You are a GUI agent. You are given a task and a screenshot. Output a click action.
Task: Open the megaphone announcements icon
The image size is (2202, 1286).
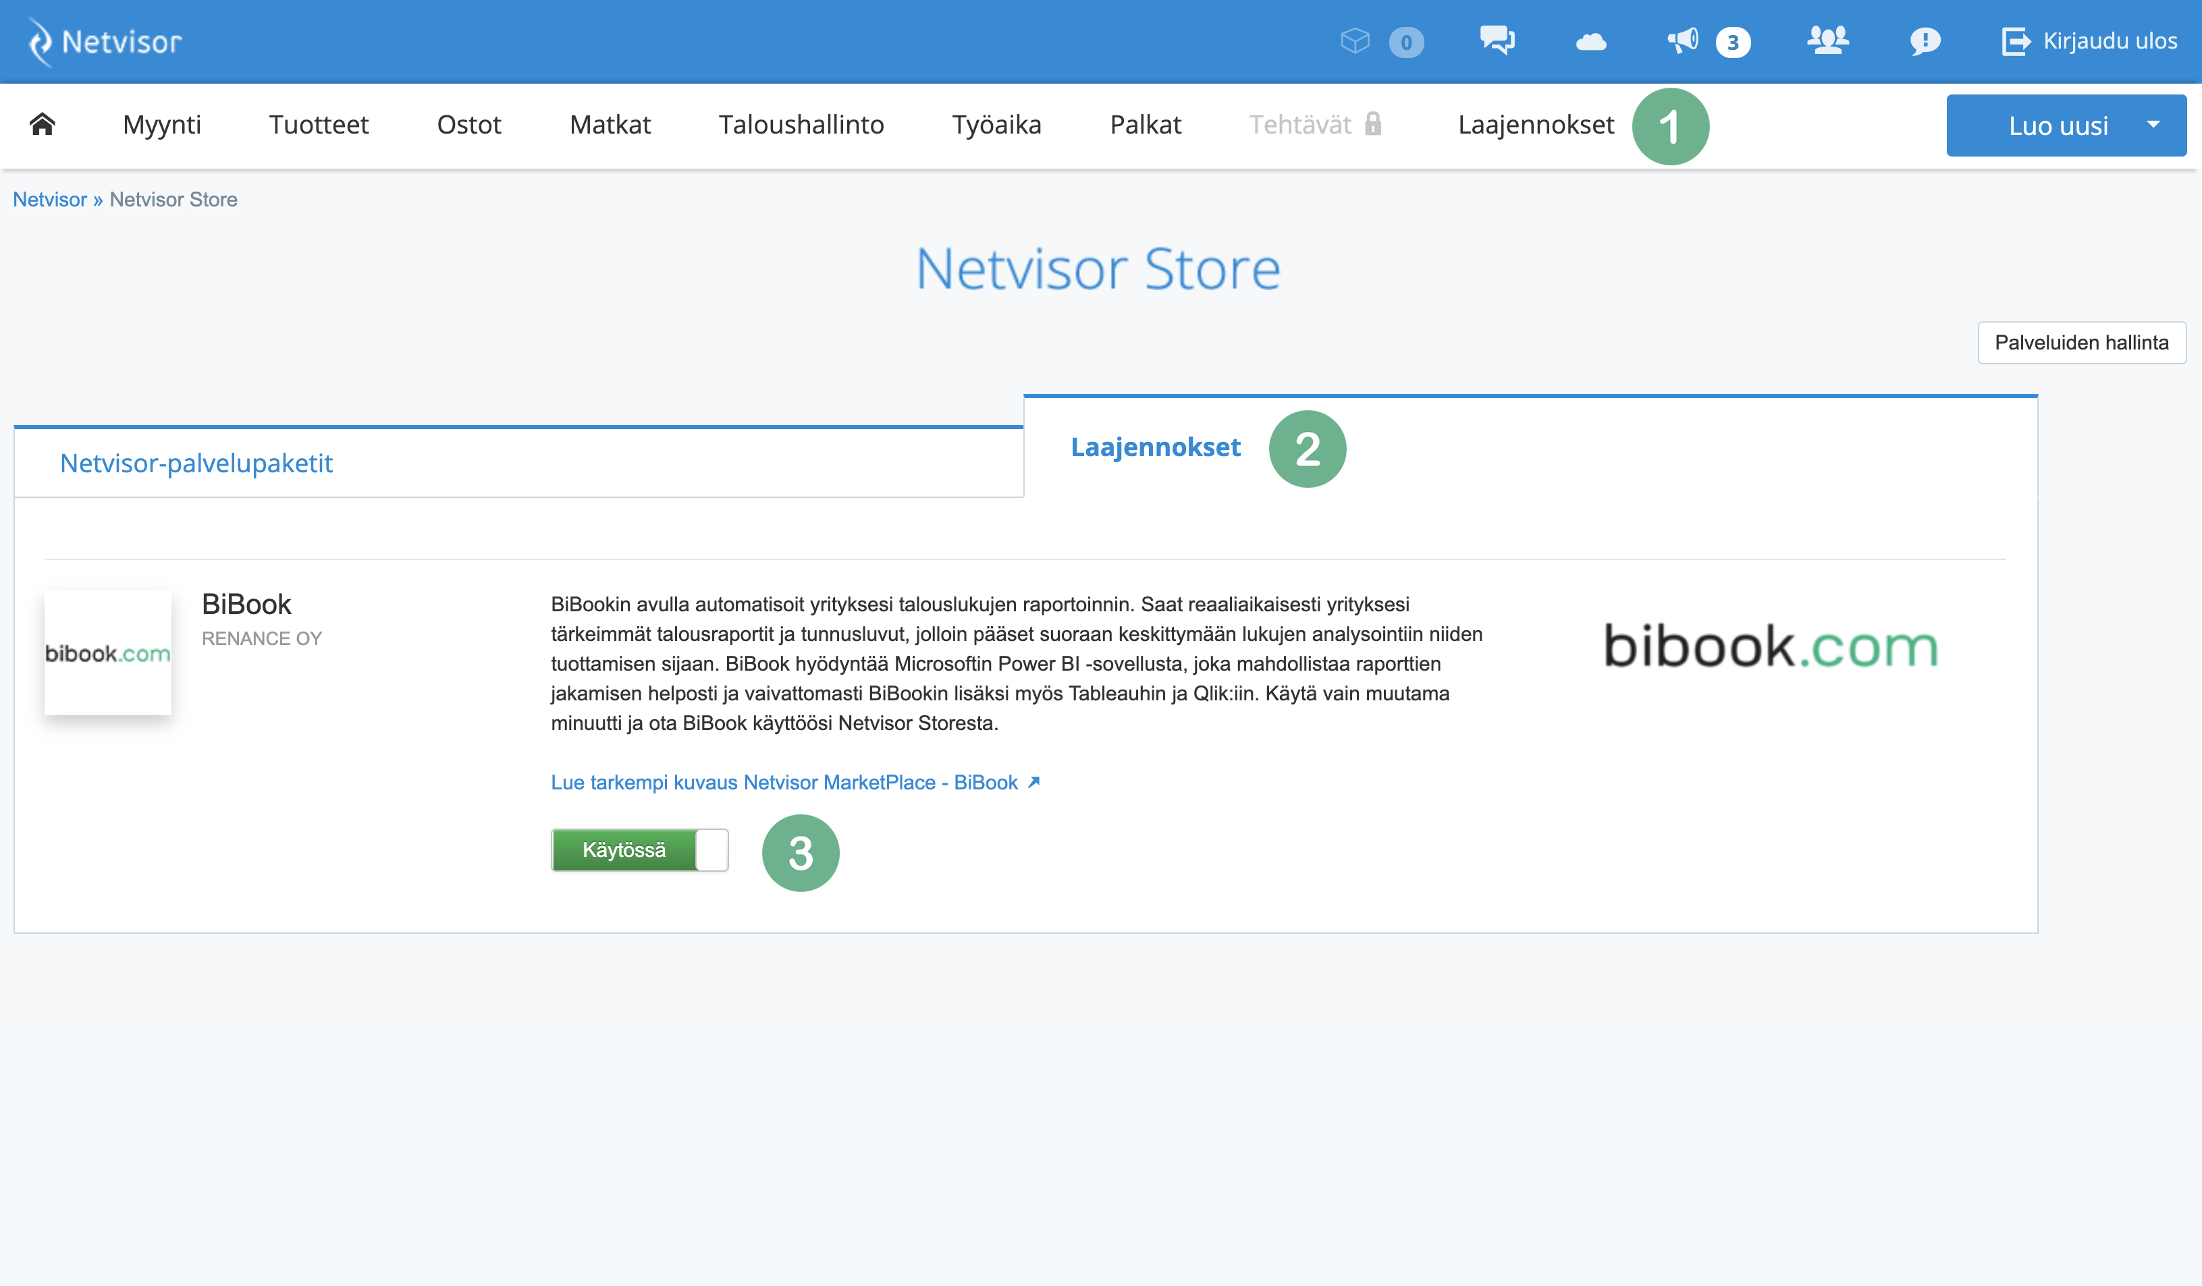pyautogui.click(x=1683, y=40)
